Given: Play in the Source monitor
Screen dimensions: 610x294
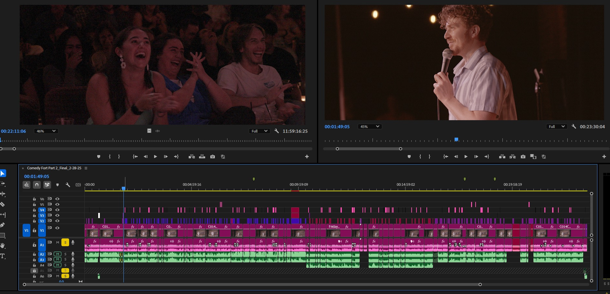Looking at the screenshot, I should point(155,156).
